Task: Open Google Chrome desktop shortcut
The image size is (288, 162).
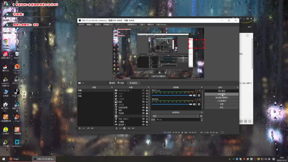Action: (x=6, y=43)
